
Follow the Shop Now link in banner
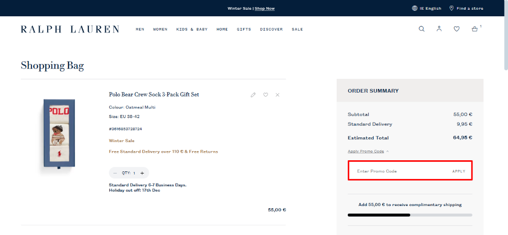pos(265,9)
